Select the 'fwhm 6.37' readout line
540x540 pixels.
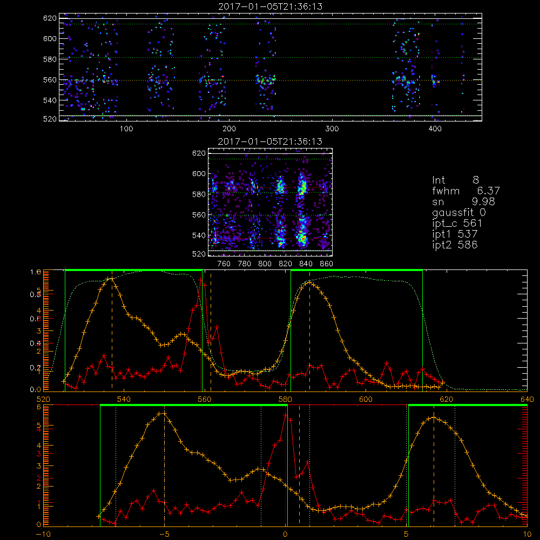465,191
